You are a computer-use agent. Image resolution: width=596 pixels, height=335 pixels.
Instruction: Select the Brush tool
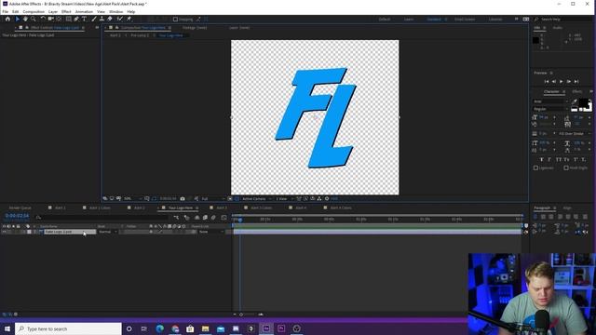[x=94, y=19]
